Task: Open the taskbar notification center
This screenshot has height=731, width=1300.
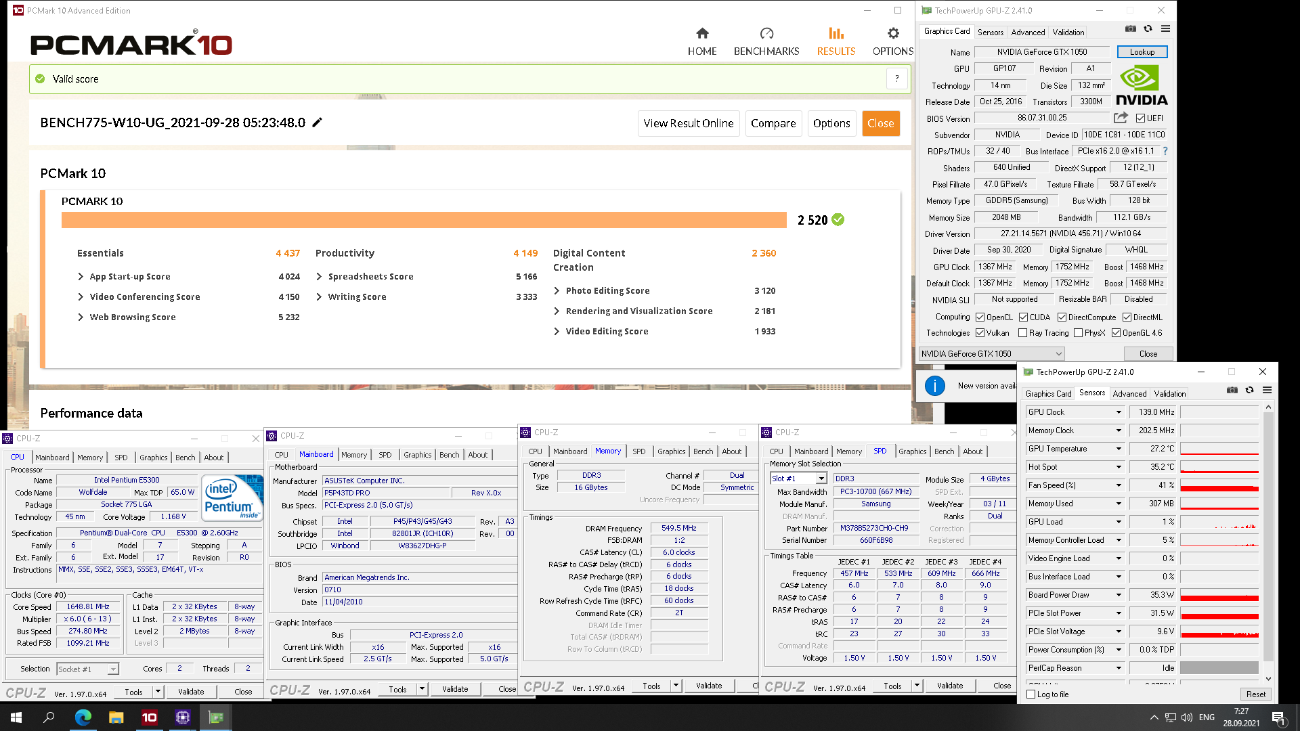Action: tap(1278, 717)
